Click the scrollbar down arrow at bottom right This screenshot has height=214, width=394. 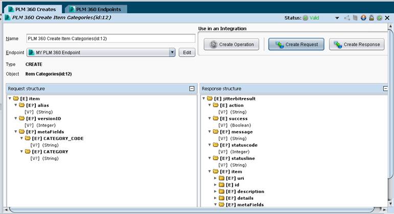tap(390, 203)
